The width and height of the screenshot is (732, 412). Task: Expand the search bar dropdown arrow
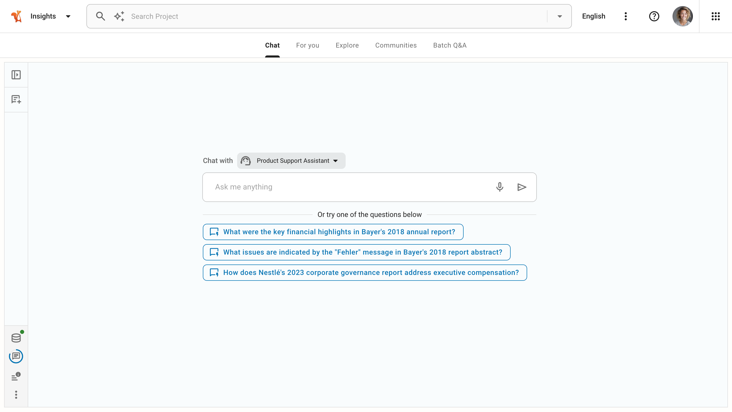[x=559, y=17]
